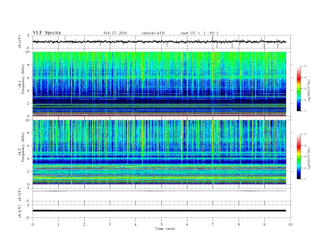This screenshot has height=252, width=327.
Task: Click the ch.2 spectrogram '4' kHz tick label
Action: (x=29, y=159)
